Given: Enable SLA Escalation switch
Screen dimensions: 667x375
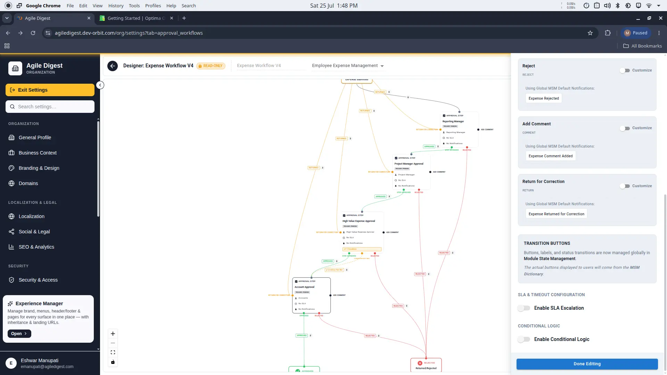Looking at the screenshot, I should point(524,308).
